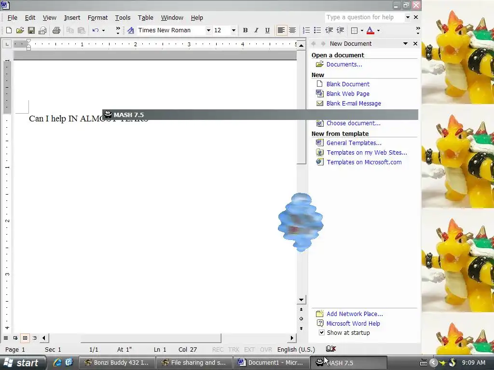This screenshot has width=494, height=370.
Task: Switch to Bonzi Buddy taskbar window
Action: point(117,363)
